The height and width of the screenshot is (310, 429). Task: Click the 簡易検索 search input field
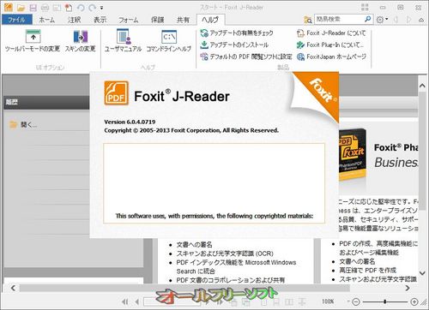pyautogui.click(x=339, y=19)
